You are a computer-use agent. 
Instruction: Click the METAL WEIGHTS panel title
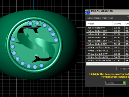pyautogui.click(x=102, y=11)
